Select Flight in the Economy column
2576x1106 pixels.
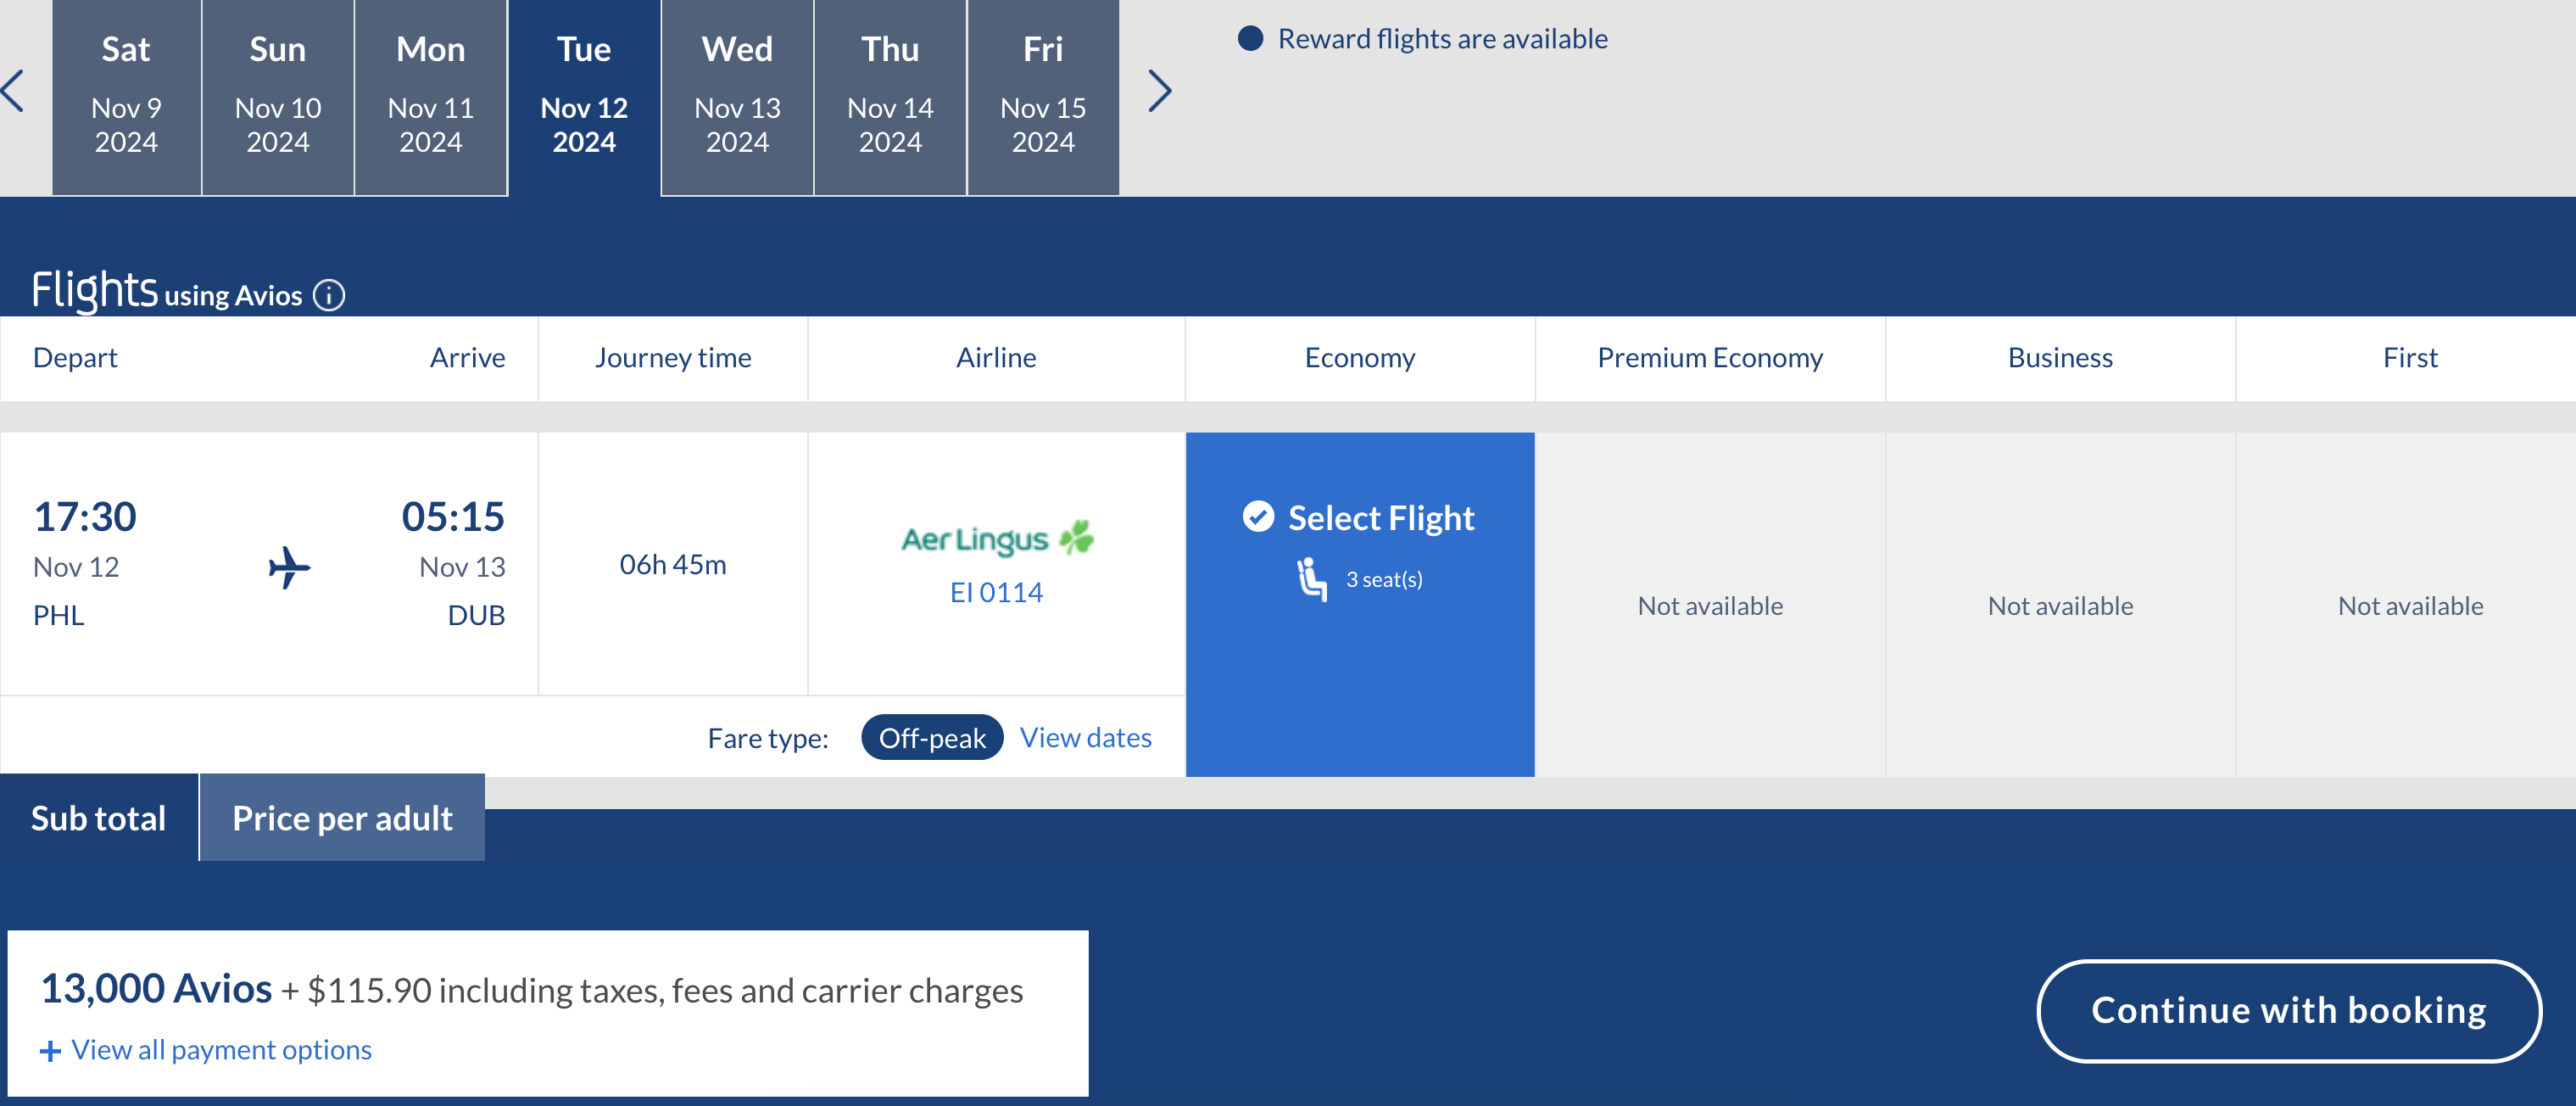[1381, 517]
